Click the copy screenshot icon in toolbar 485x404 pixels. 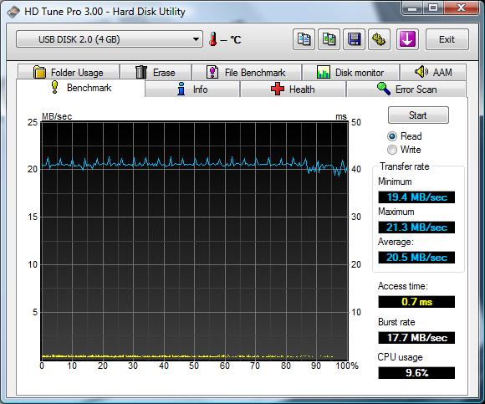[329, 39]
